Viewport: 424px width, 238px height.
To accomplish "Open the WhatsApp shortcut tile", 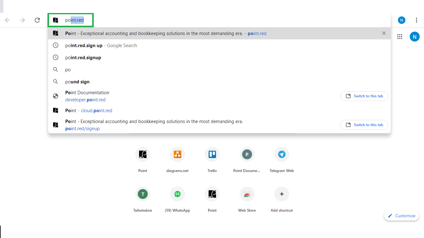I will (x=177, y=194).
